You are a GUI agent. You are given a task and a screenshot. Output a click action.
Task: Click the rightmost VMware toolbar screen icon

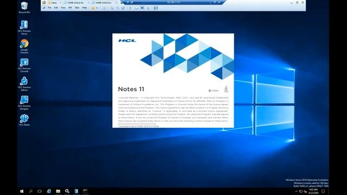pyautogui.click(x=156, y=8)
